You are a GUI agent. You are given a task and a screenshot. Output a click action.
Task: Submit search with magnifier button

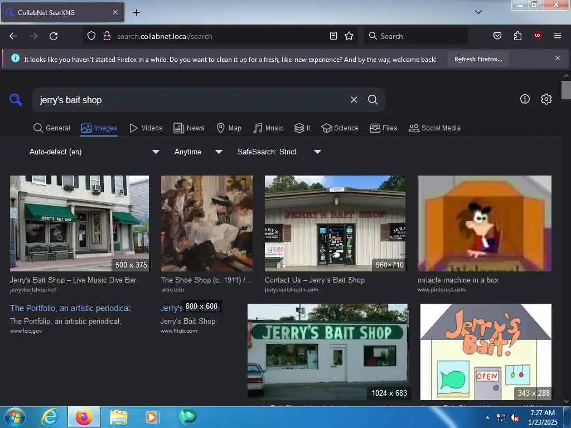point(372,100)
